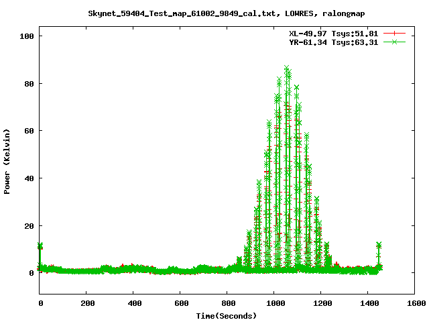
Task: Click the x-axis tick label 1600
Action: [416, 303]
